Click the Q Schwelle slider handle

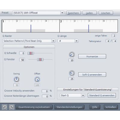pyautogui.click(x=31, y=53)
